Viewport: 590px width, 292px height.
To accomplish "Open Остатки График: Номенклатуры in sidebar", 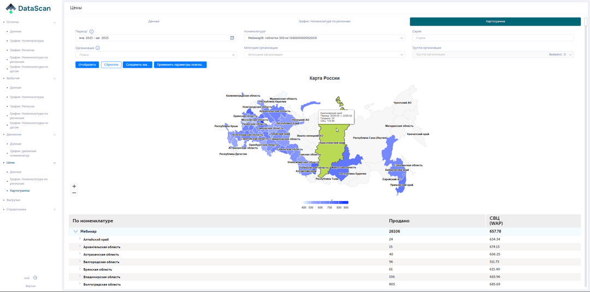I will pos(27,40).
